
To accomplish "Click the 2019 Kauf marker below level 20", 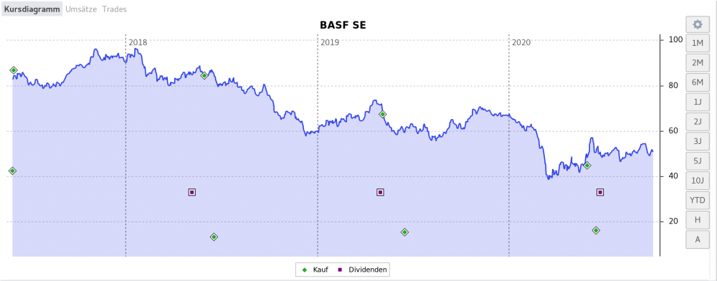I will coord(404,232).
